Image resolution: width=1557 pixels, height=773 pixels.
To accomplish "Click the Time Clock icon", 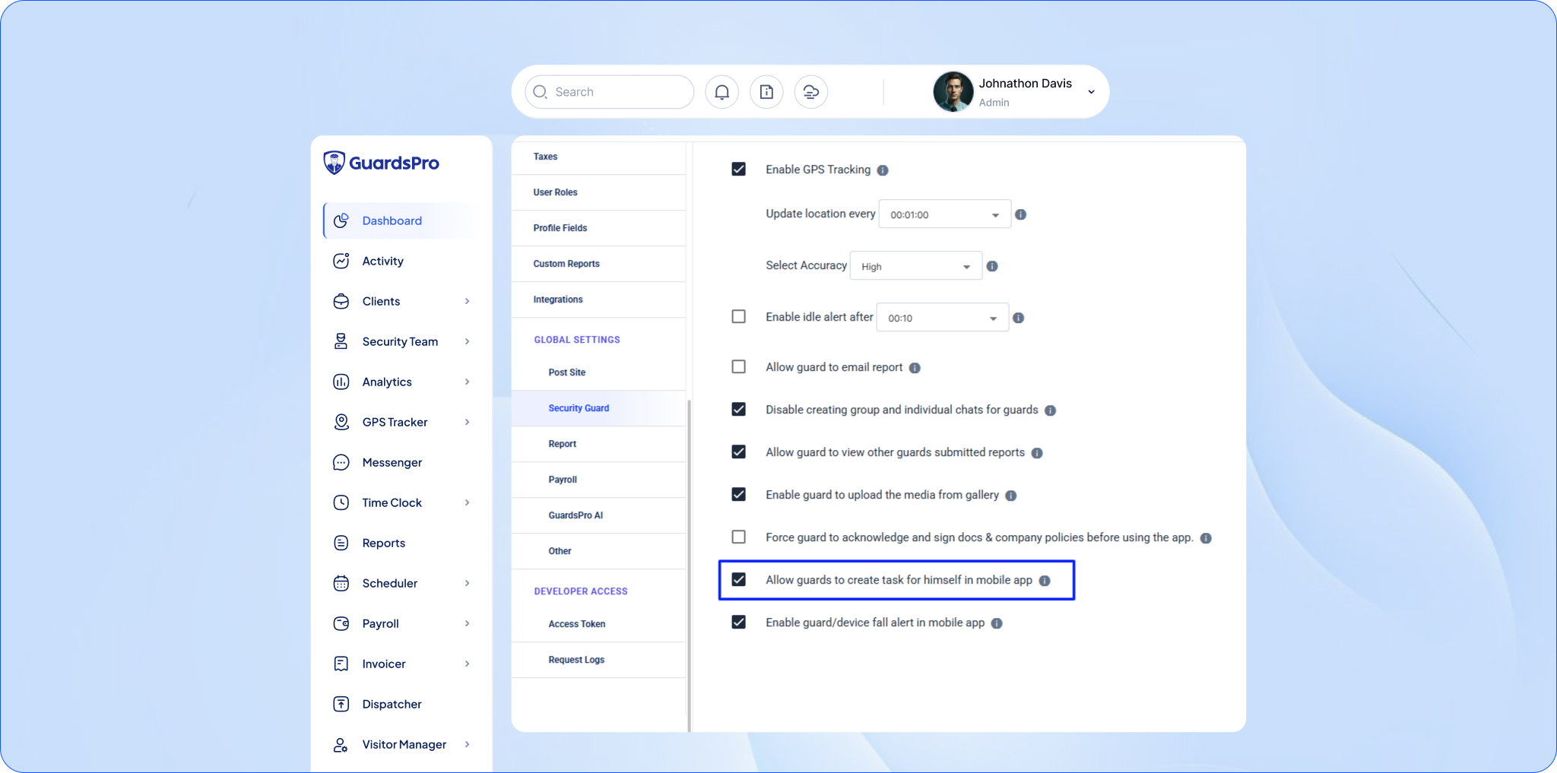I will 341,502.
